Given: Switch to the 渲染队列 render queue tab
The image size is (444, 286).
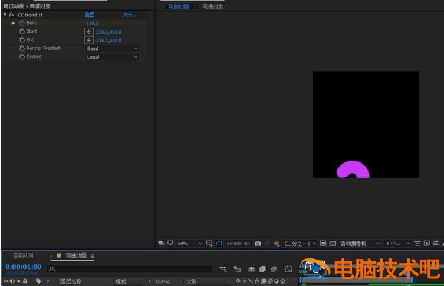Looking at the screenshot, I should [23, 255].
